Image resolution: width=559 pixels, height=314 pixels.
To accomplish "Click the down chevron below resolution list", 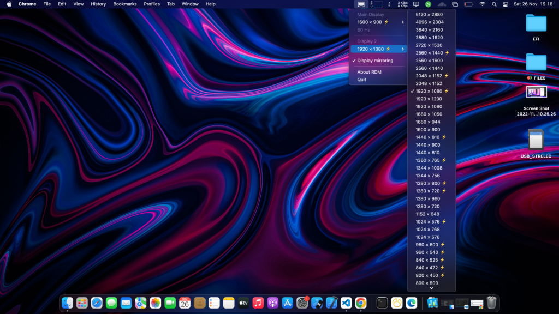I will click(431, 288).
